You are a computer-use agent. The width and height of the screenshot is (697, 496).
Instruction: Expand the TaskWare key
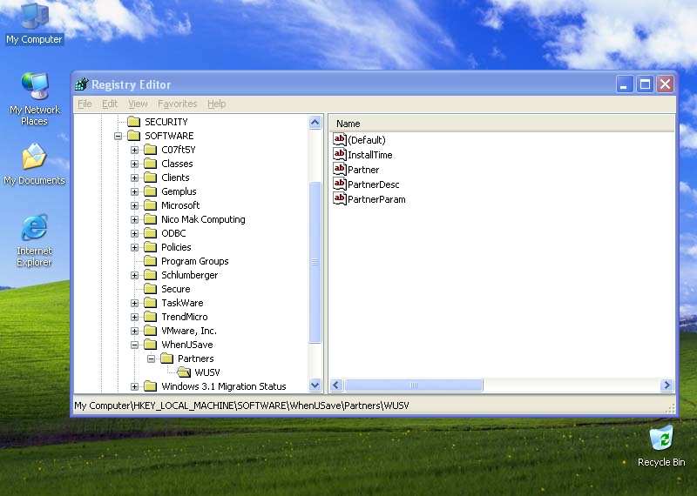click(x=134, y=304)
